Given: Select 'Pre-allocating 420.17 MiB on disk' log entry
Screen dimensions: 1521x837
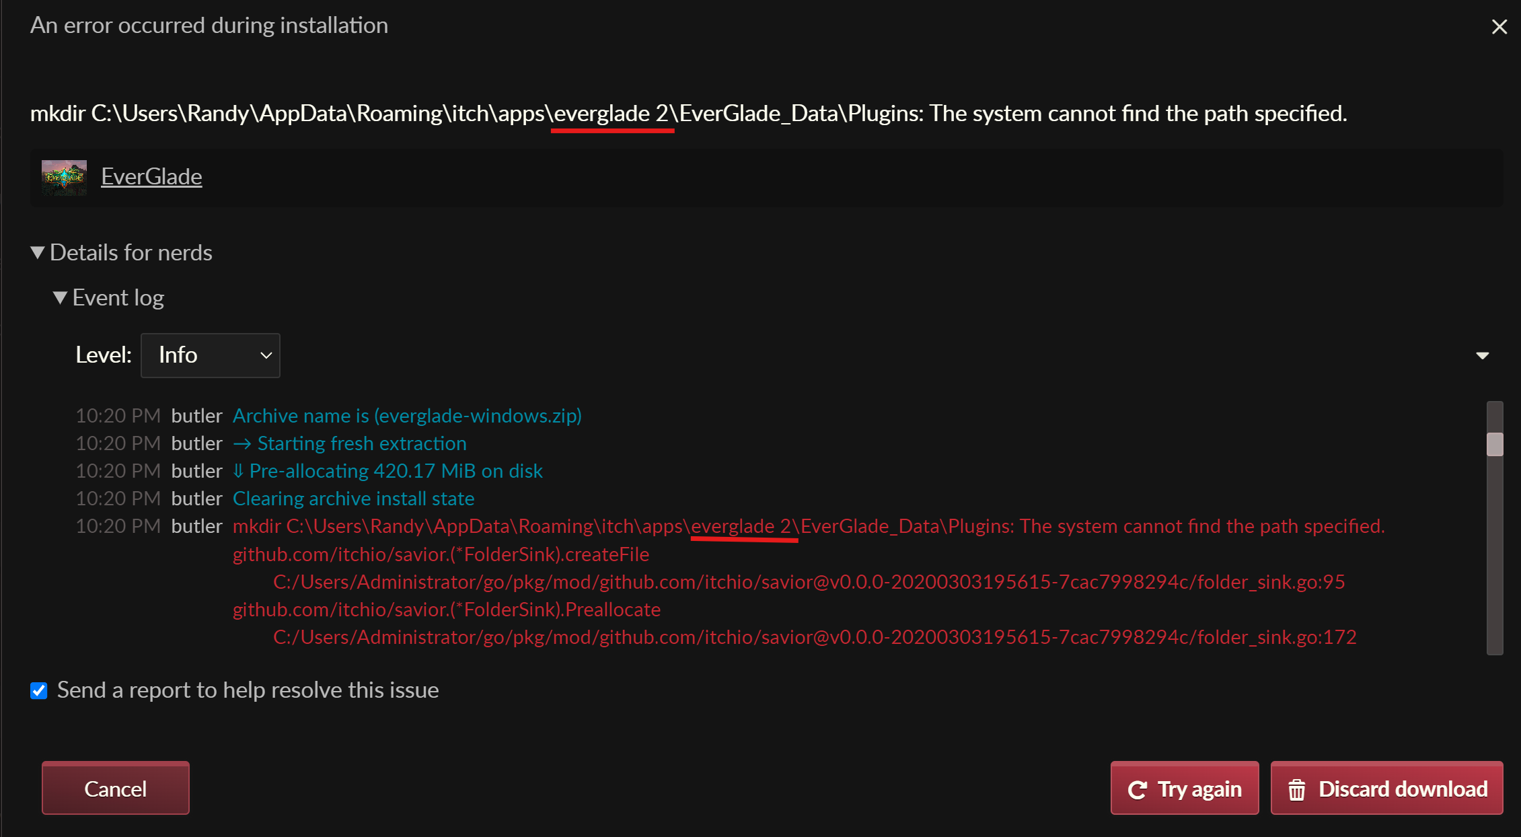Looking at the screenshot, I should point(387,471).
